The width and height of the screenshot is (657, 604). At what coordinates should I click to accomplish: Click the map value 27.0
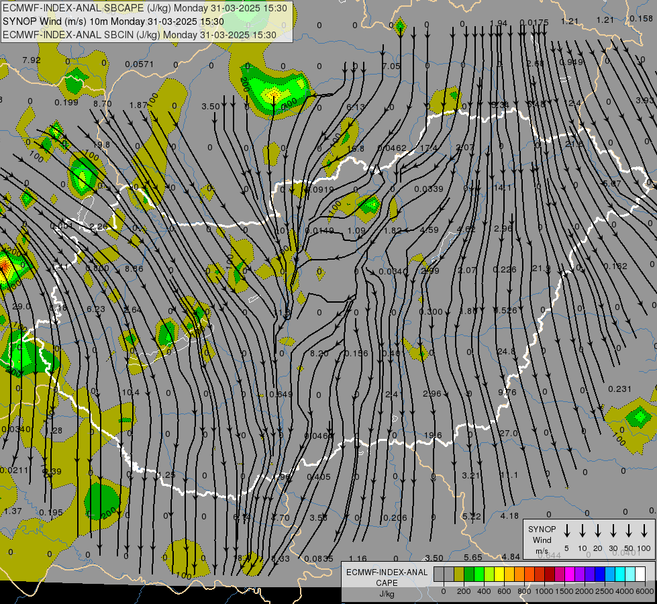pyautogui.click(x=508, y=433)
